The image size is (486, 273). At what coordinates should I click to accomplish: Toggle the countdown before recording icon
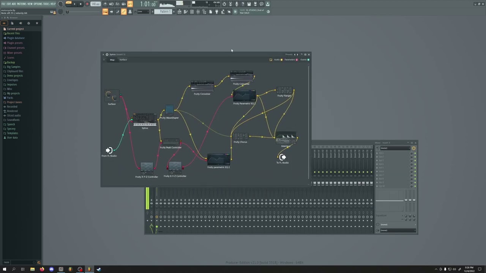coord(117,4)
